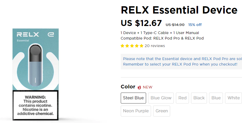Screen dimensions: 242x123
Task: Open the 20 reviews link
Action: point(155,46)
